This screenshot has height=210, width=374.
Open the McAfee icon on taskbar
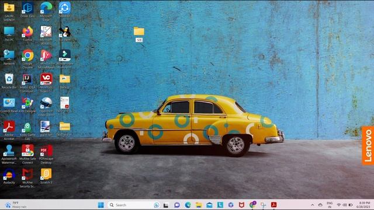coord(241,205)
